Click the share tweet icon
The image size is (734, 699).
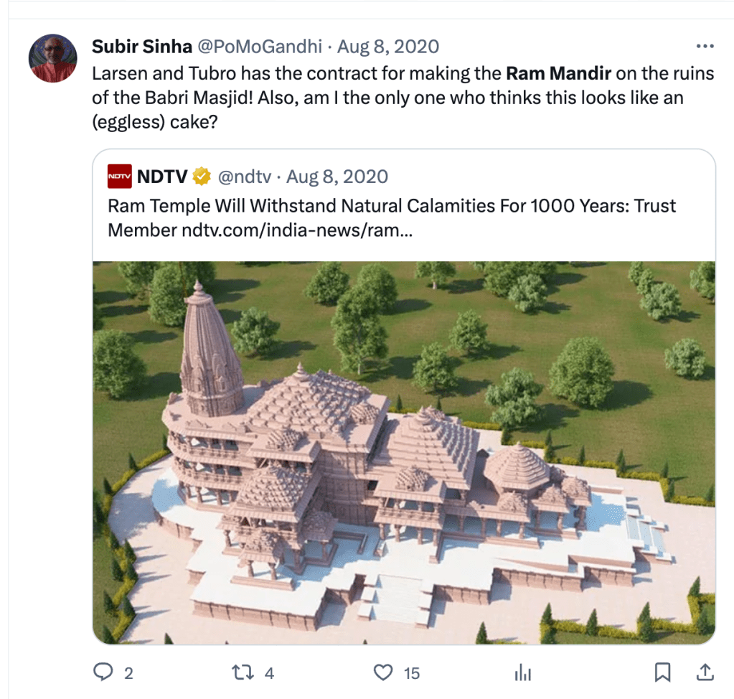[705, 672]
